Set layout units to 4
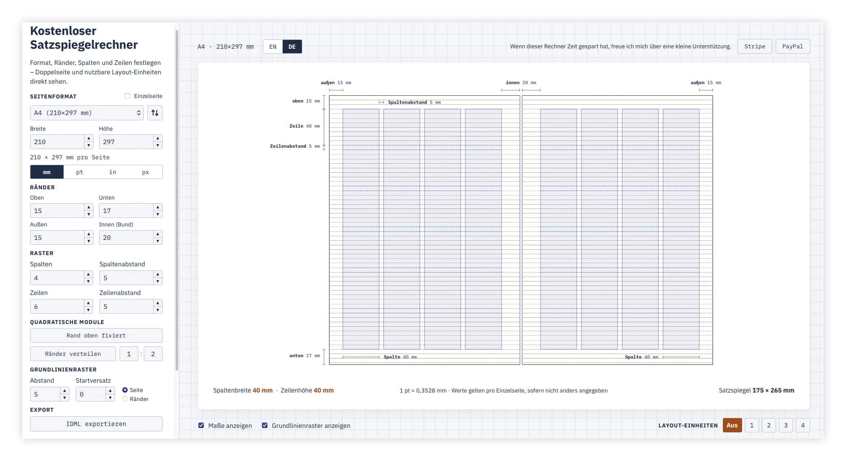The width and height of the screenshot is (846, 461). click(x=803, y=425)
